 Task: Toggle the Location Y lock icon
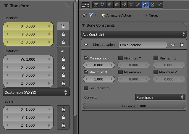click(63, 34)
